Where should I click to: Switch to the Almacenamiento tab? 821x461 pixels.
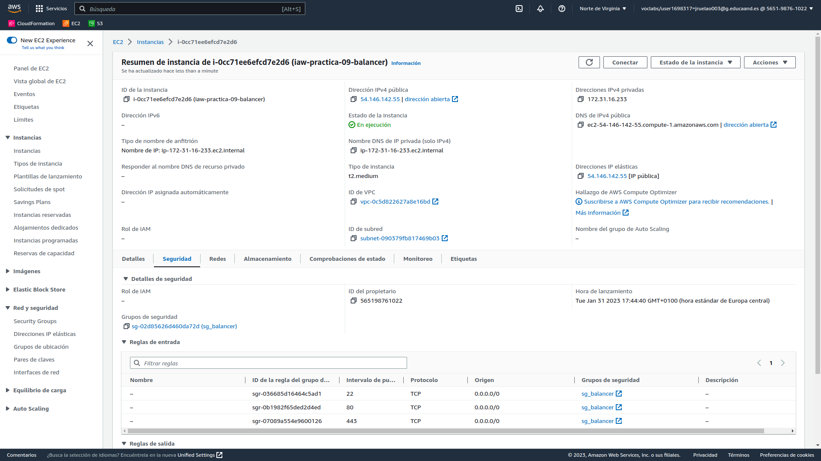(267, 259)
